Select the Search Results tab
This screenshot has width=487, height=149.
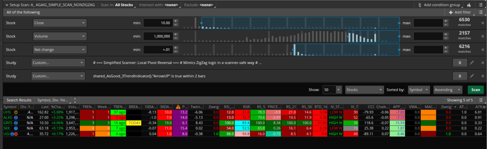[19, 100]
